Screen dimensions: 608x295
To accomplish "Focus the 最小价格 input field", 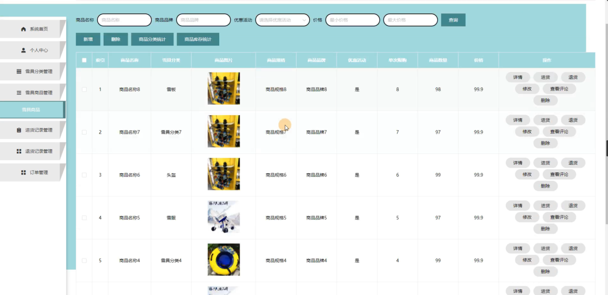I will click(353, 20).
